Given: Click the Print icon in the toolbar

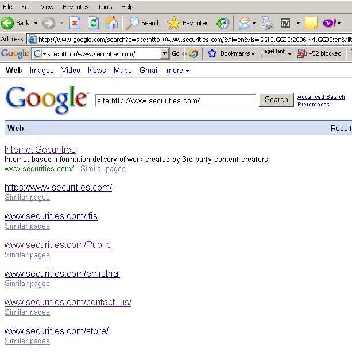Looking at the screenshot, I should pos(267,23).
